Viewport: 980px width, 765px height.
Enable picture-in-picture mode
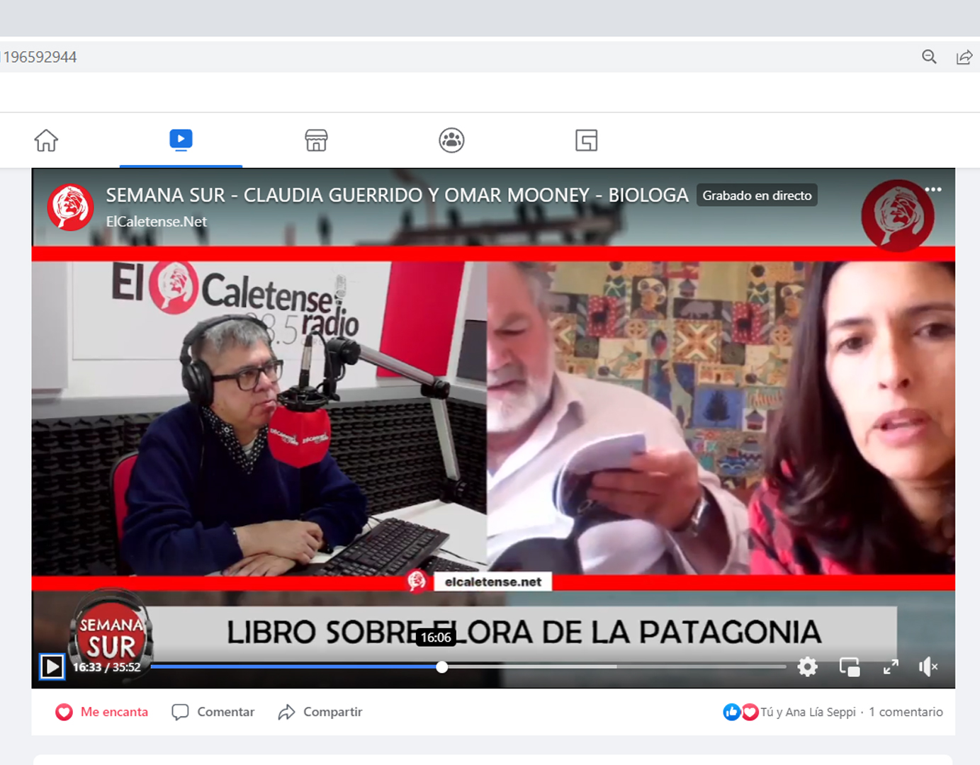pyautogui.click(x=849, y=667)
